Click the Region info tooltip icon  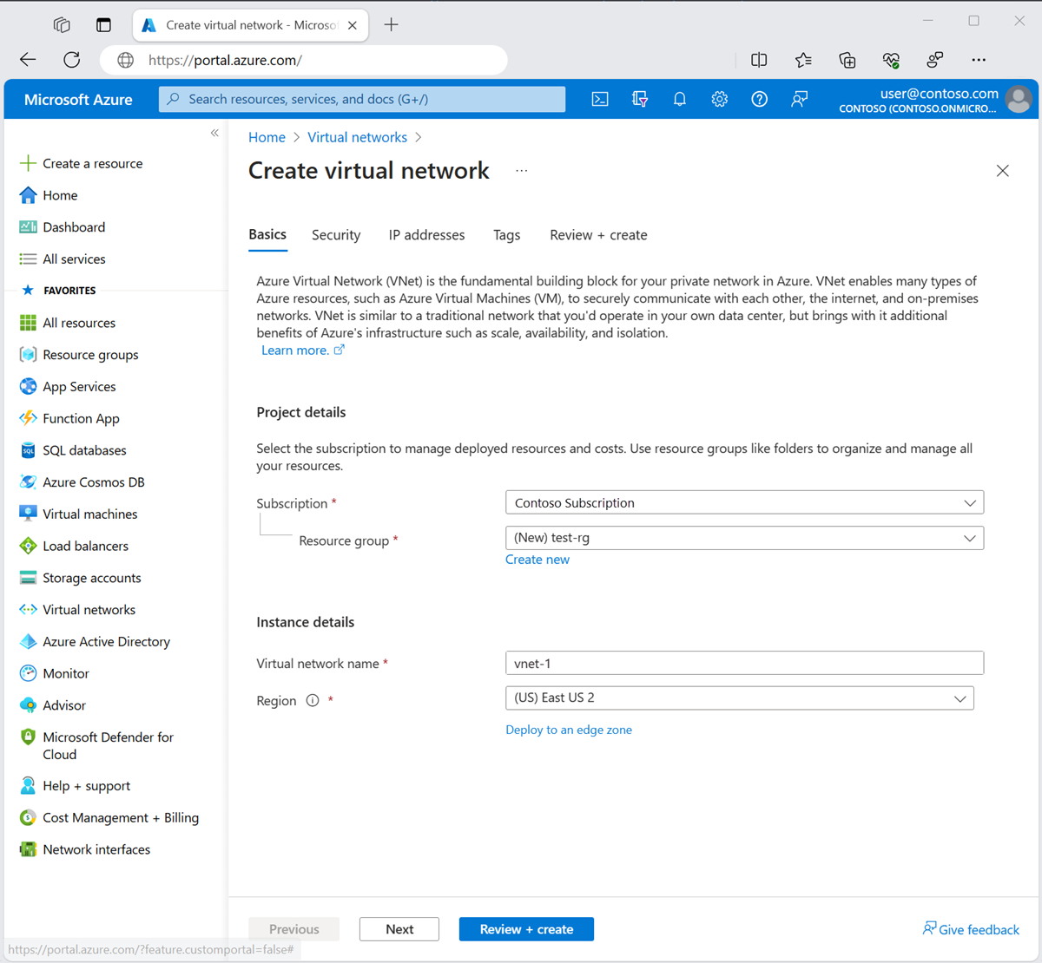point(312,699)
